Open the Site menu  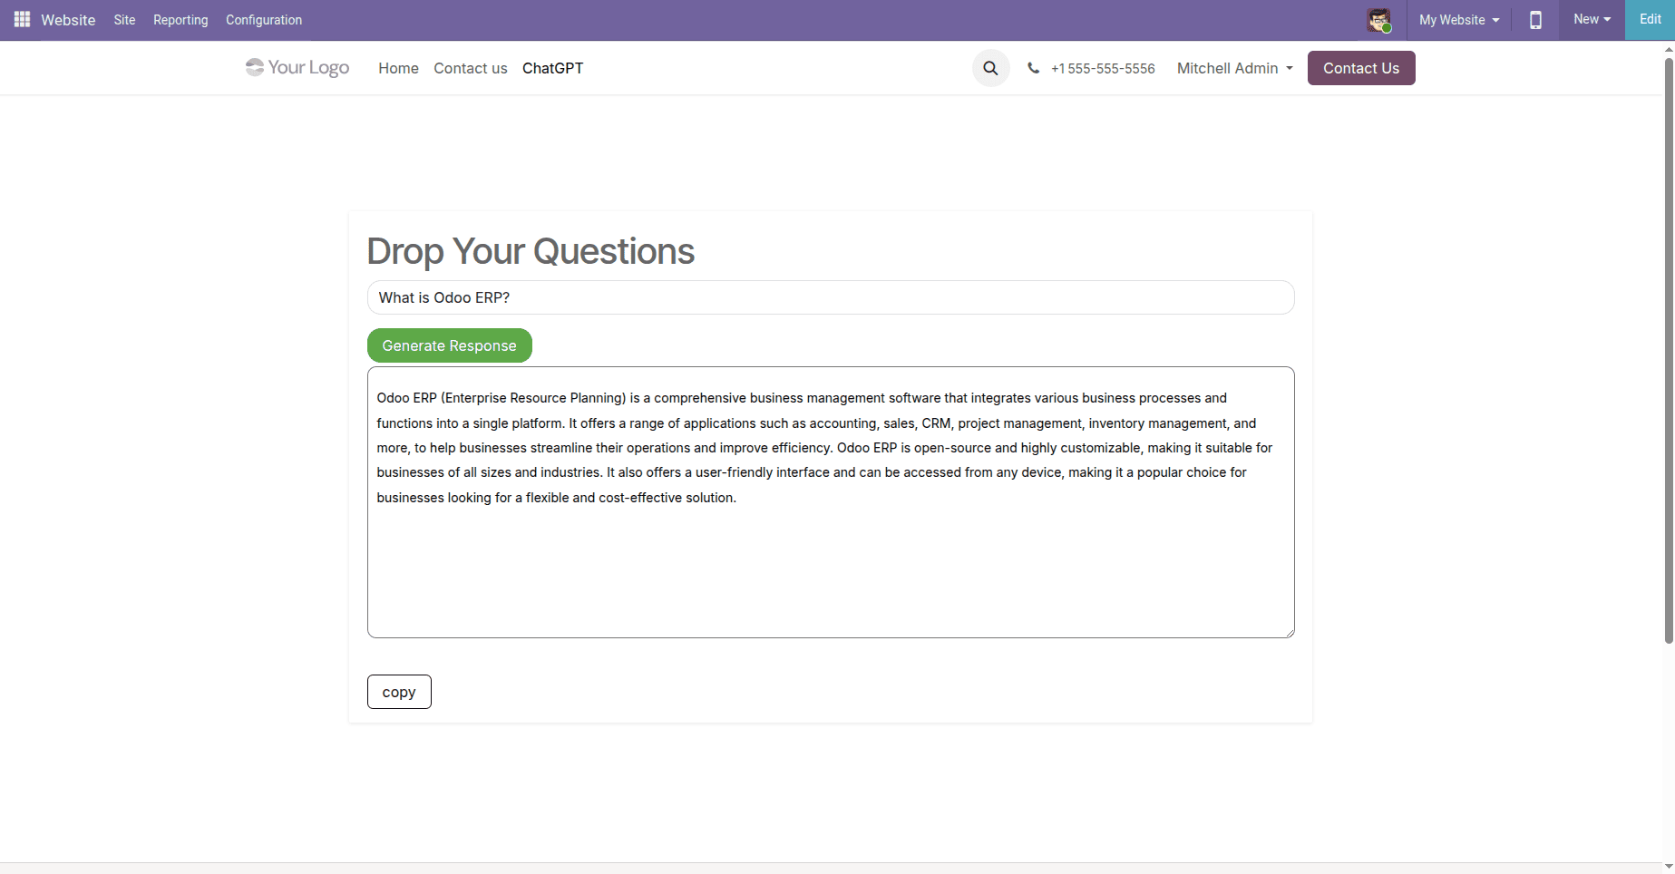pos(124,20)
